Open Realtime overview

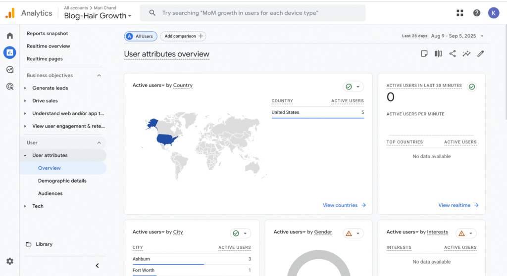click(48, 46)
